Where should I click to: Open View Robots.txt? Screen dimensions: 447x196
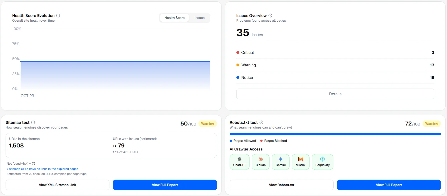tap(281, 185)
